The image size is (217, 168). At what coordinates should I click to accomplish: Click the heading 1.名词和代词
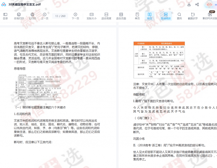(22, 114)
